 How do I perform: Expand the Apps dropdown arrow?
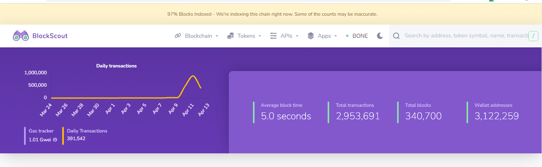pyautogui.click(x=336, y=36)
